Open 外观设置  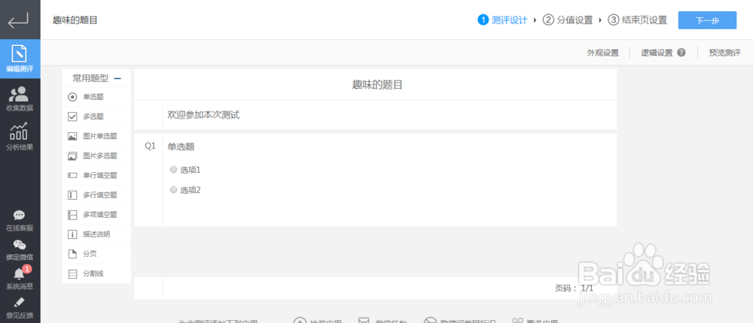coord(602,53)
